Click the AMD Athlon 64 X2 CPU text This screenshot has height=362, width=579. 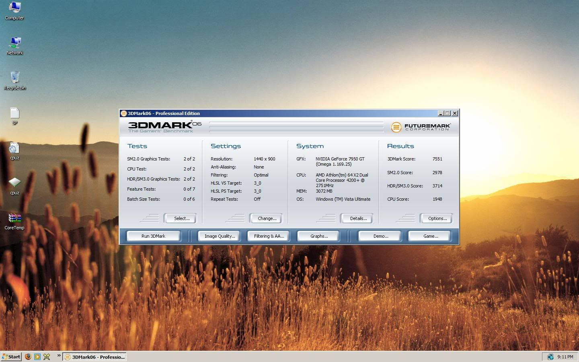[x=342, y=180]
